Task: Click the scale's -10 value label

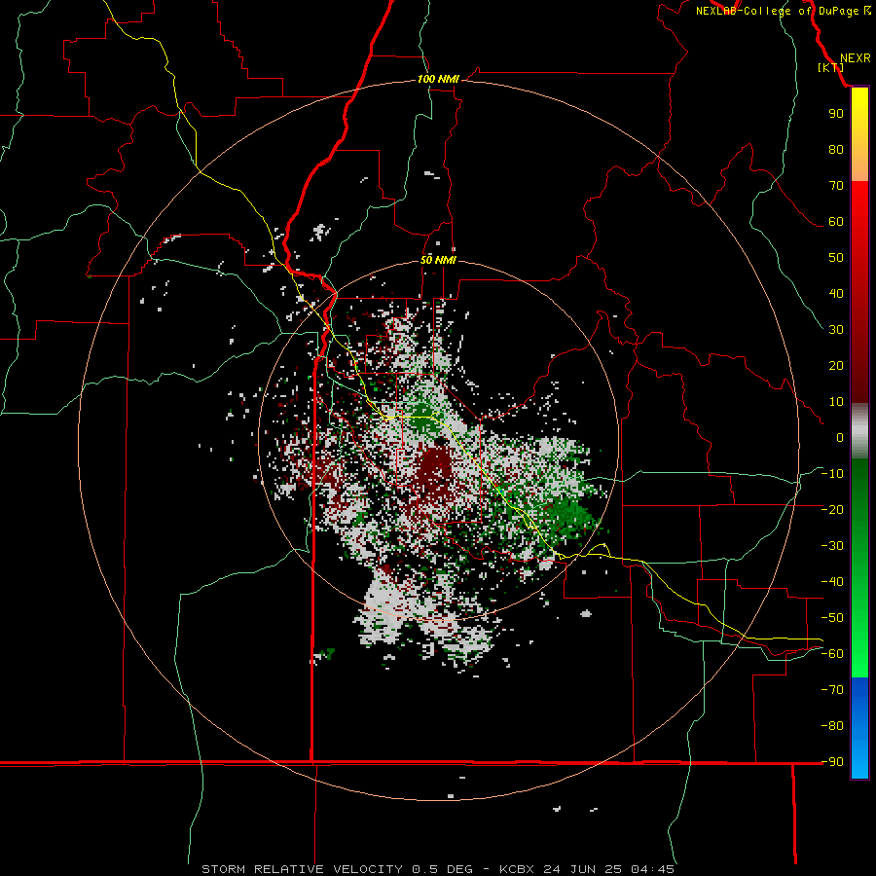Action: pyautogui.click(x=832, y=474)
